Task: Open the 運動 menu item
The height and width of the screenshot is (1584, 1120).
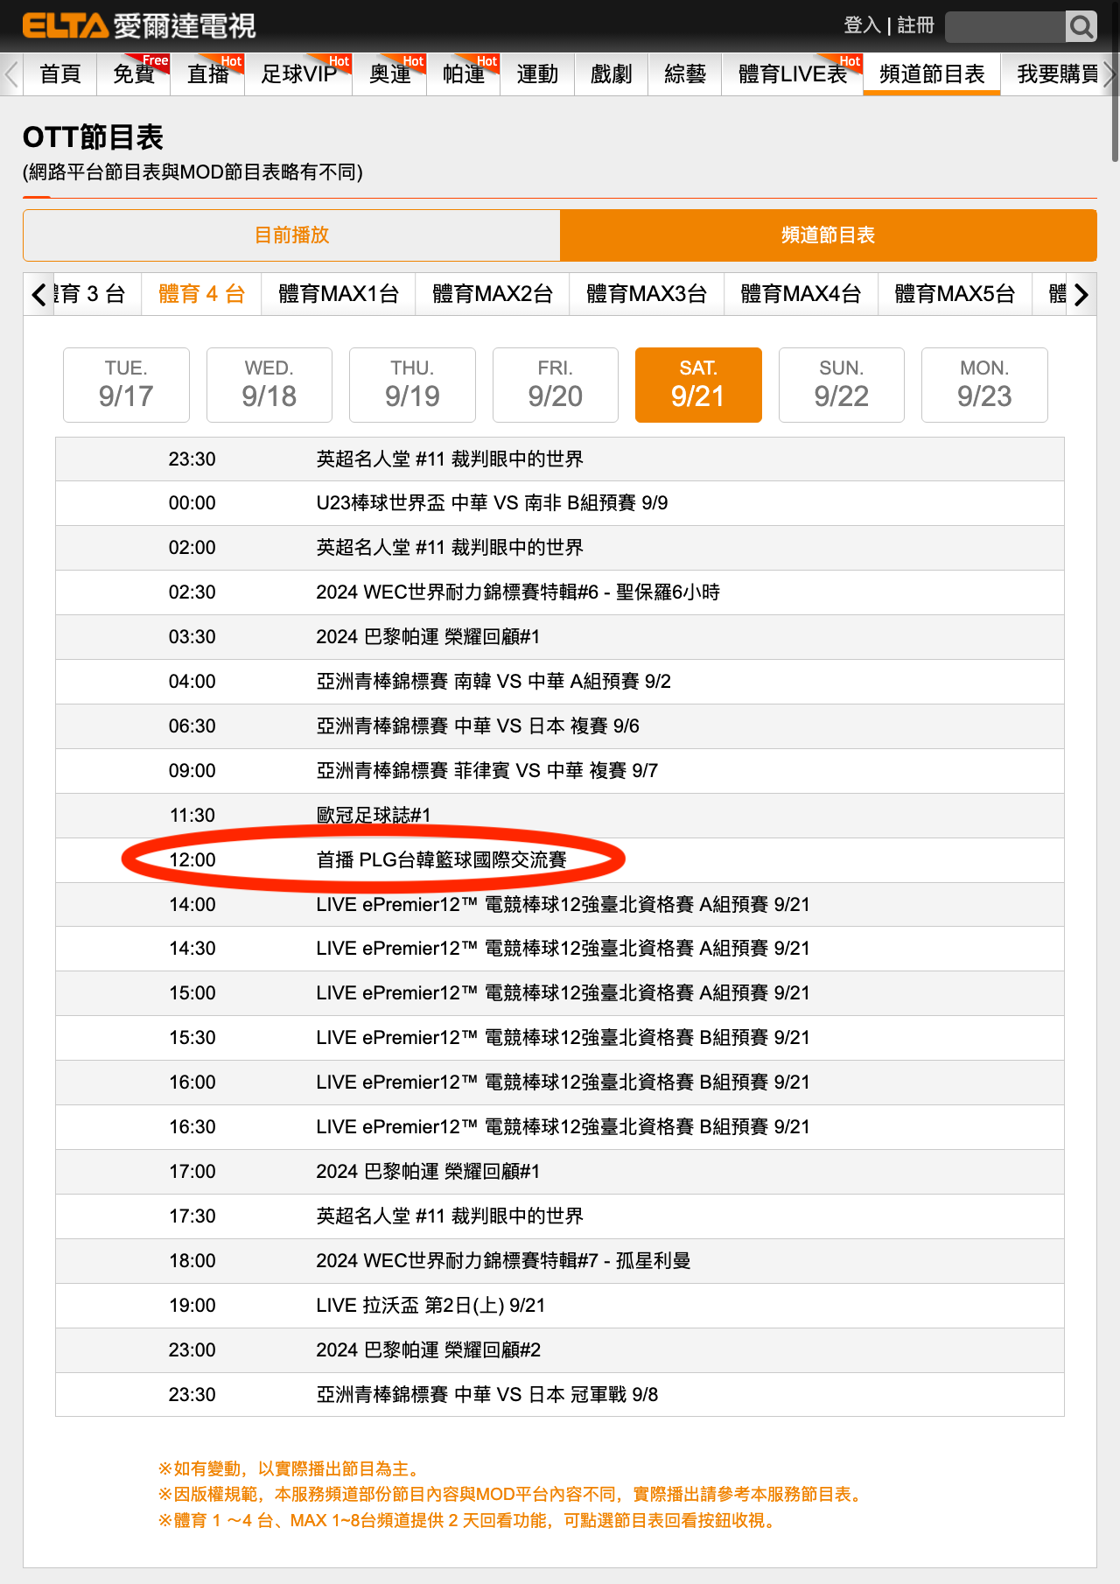Action: pyautogui.click(x=537, y=74)
